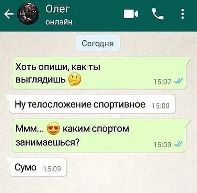This screenshot has height=193, width=197.
Task: Tap the back arrow icon
Action: click(8, 15)
